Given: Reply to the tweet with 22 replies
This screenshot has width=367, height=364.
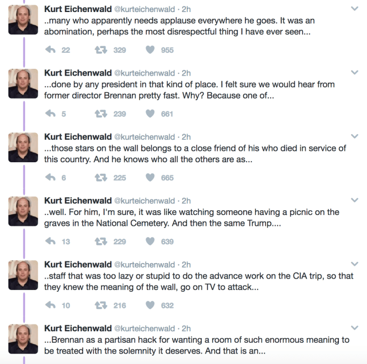Looking at the screenshot, I should pos(50,50).
